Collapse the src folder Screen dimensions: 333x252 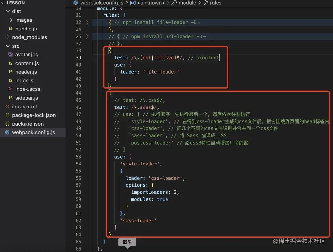coord(8,46)
